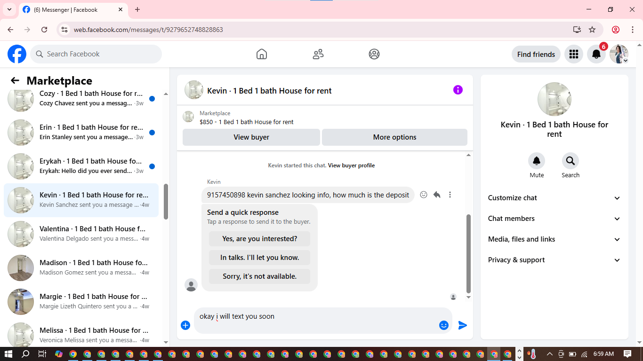Open the purple conversation information icon

(458, 90)
